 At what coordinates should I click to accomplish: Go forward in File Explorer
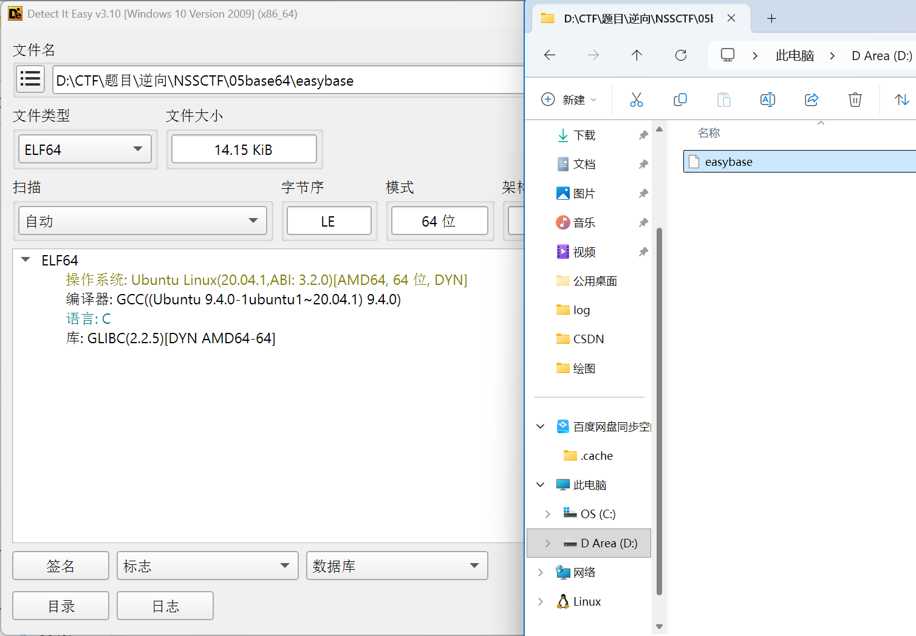pyautogui.click(x=593, y=55)
